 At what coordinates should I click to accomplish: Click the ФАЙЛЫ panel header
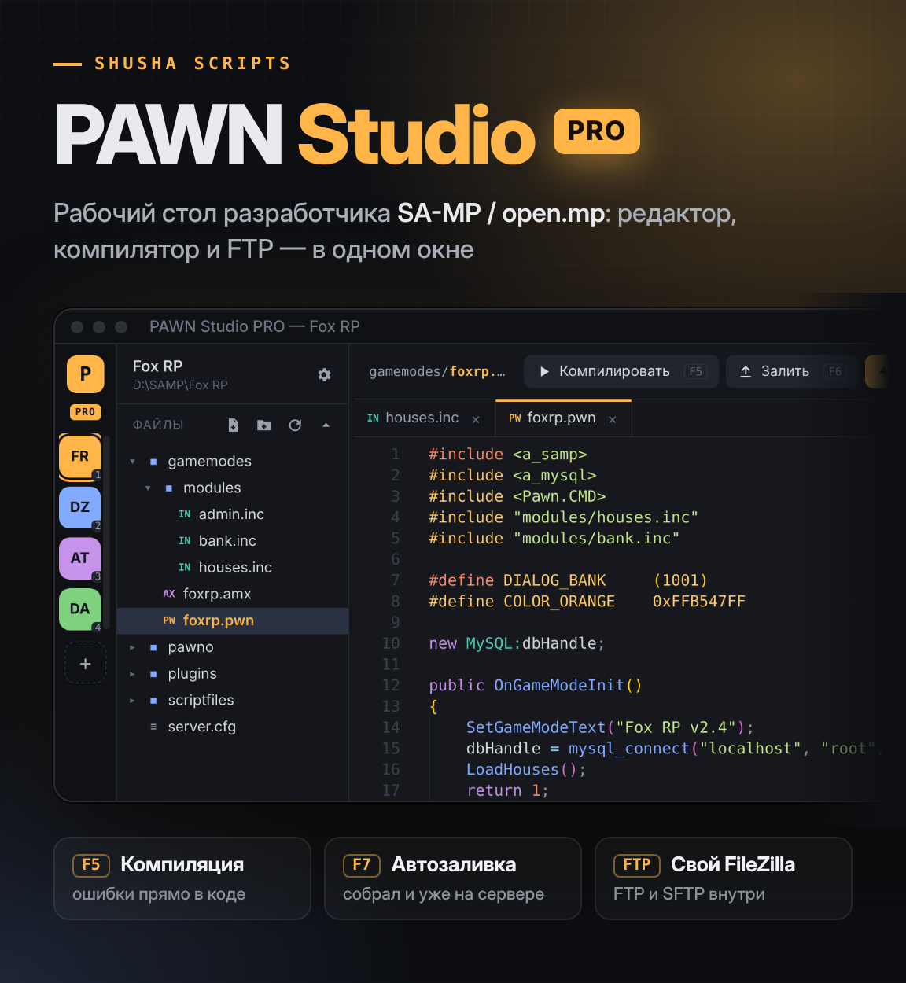pyautogui.click(x=158, y=425)
